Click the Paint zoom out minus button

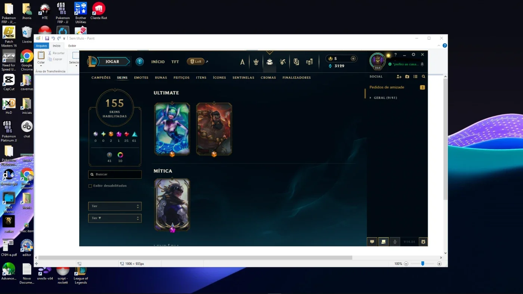pyautogui.click(x=406, y=264)
